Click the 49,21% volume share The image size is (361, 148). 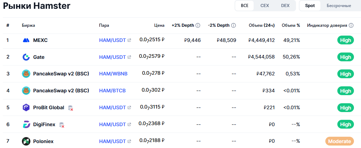pos(291,41)
